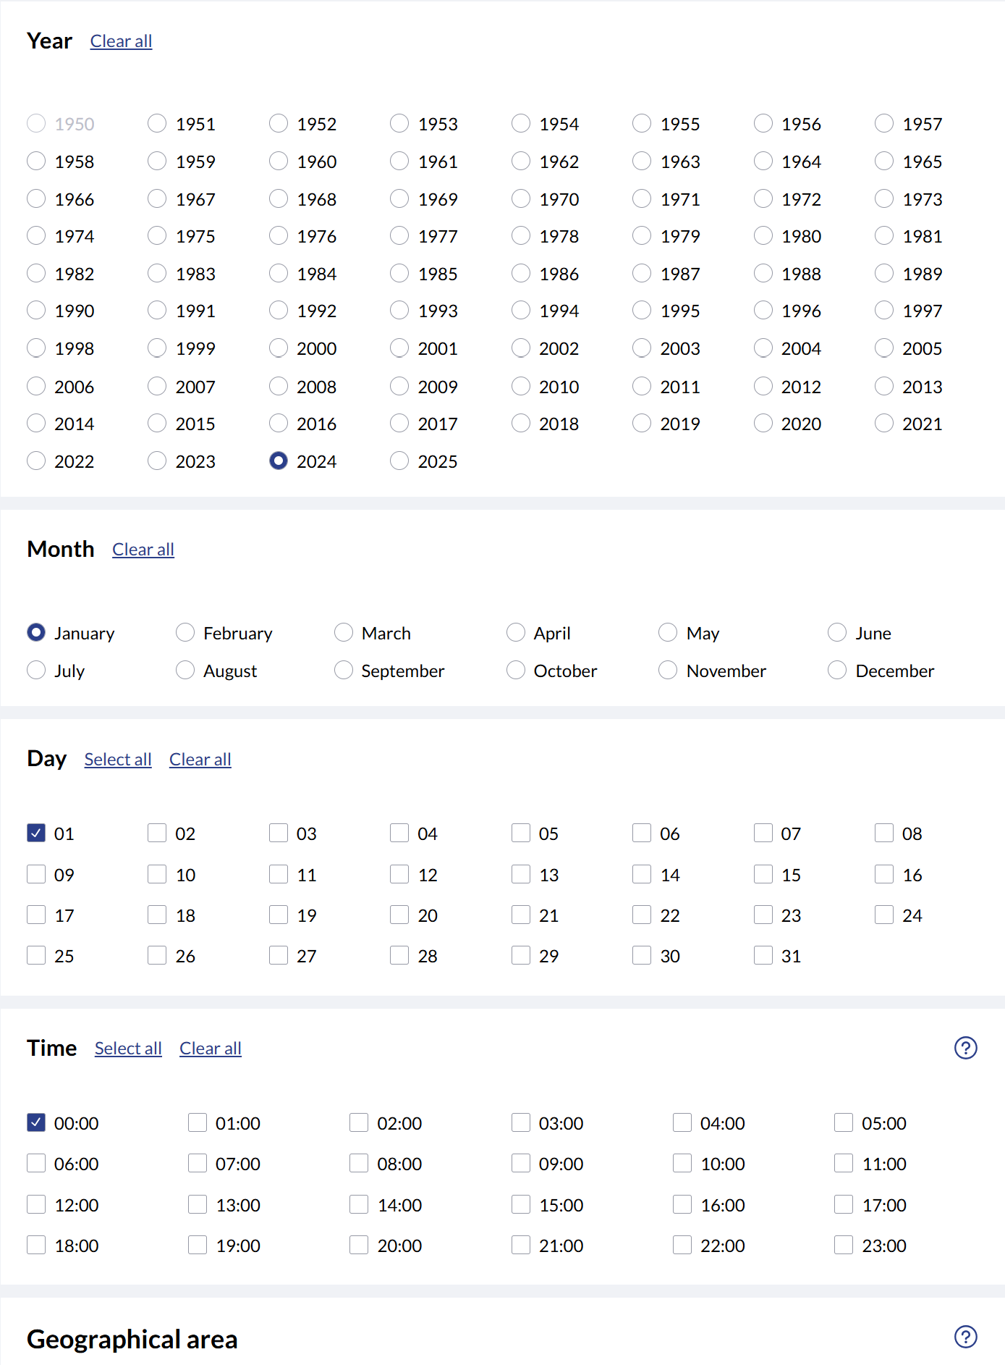Uncheck the day 01 checkbox
Viewport: 1005px width, 1365px height.
(36, 833)
